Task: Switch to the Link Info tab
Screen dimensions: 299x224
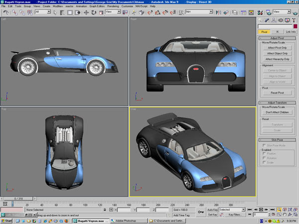Action: tap(290, 32)
